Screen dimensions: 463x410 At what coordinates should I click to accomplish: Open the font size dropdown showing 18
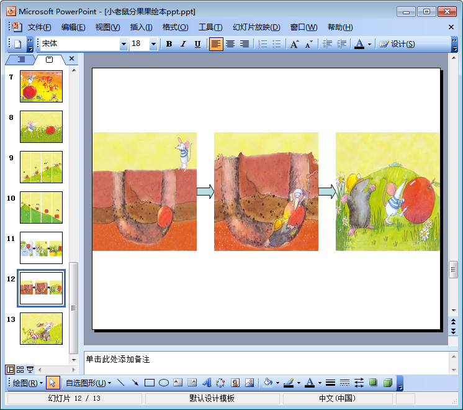(153, 44)
